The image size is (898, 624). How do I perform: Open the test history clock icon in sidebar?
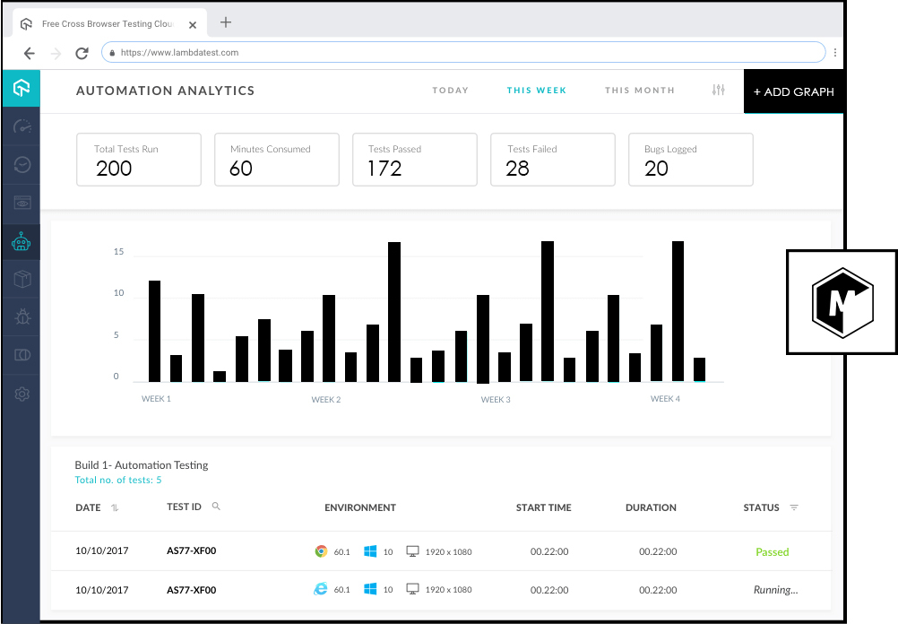pyautogui.click(x=20, y=164)
